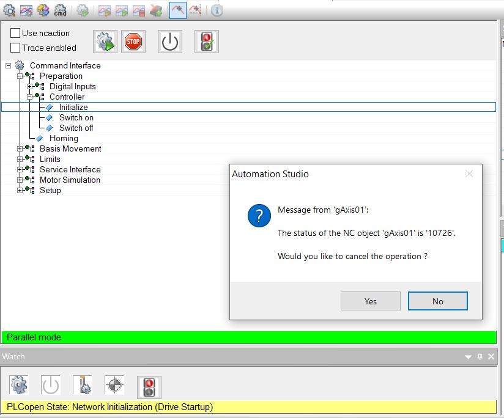
Task: Click the second chart with green arrow toolbar icon
Action: pos(122,10)
